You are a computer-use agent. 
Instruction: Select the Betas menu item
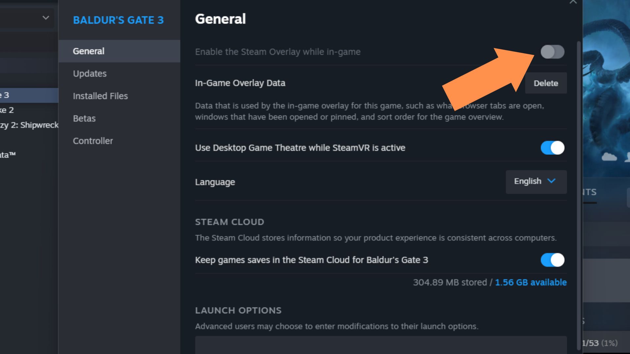click(84, 118)
